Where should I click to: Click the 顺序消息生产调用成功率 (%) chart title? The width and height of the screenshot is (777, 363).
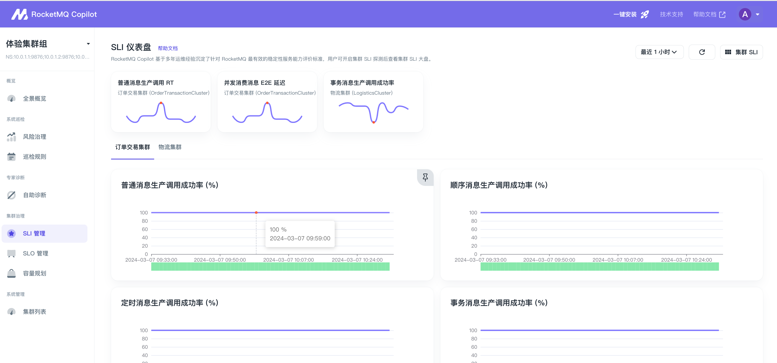[x=499, y=185]
